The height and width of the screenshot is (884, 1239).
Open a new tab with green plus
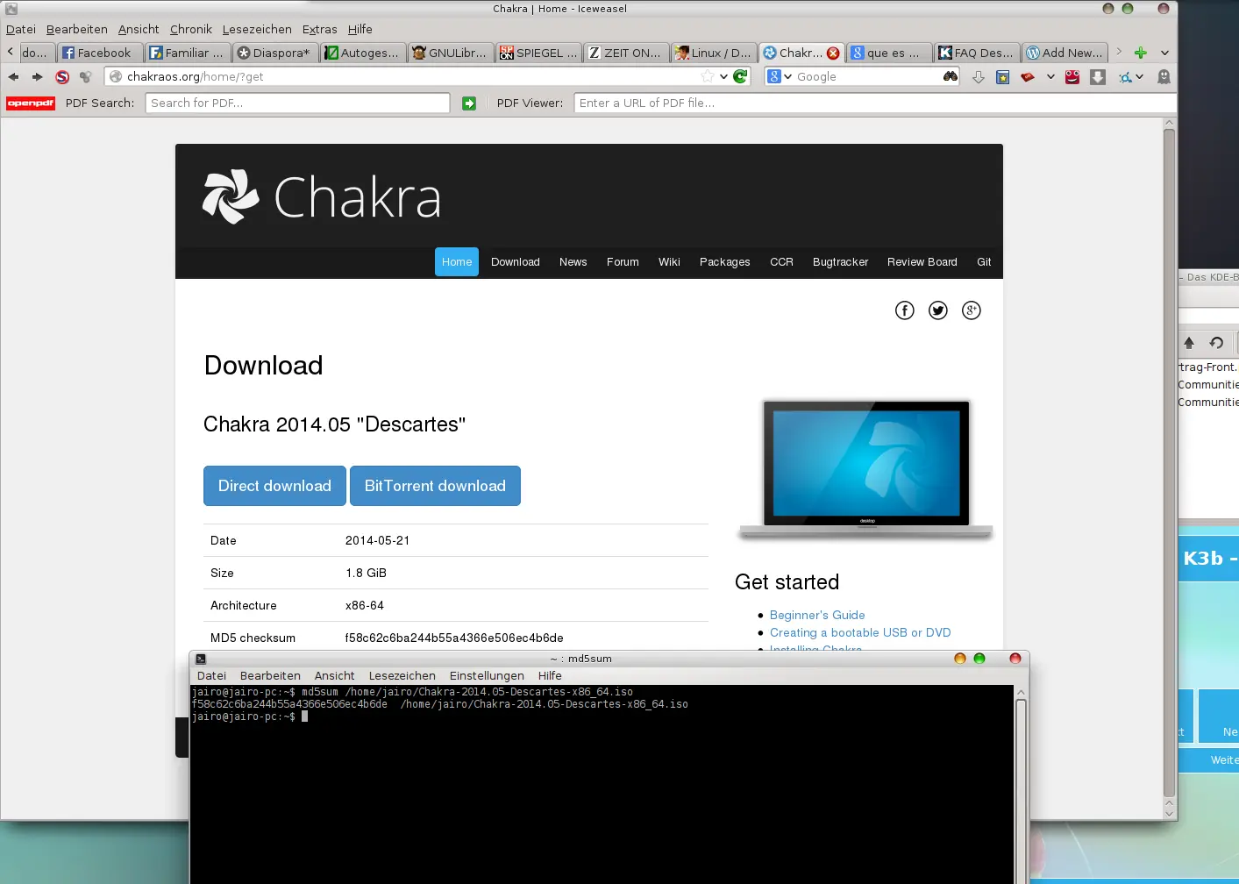(1141, 53)
